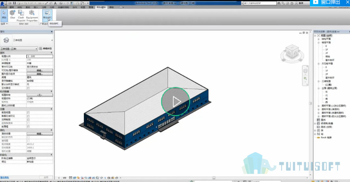350x182 pixels.
Task: Toggle the 裁剪视图 checkbox
Action: coord(28,112)
